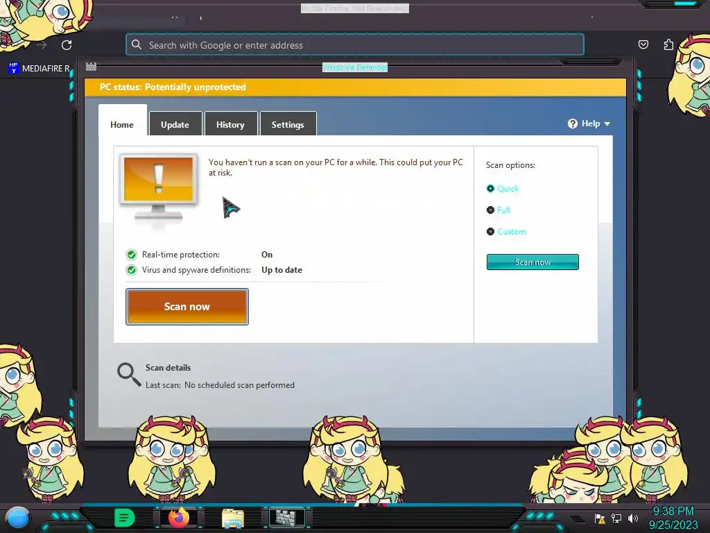Click the Last scan details text

pos(220,385)
